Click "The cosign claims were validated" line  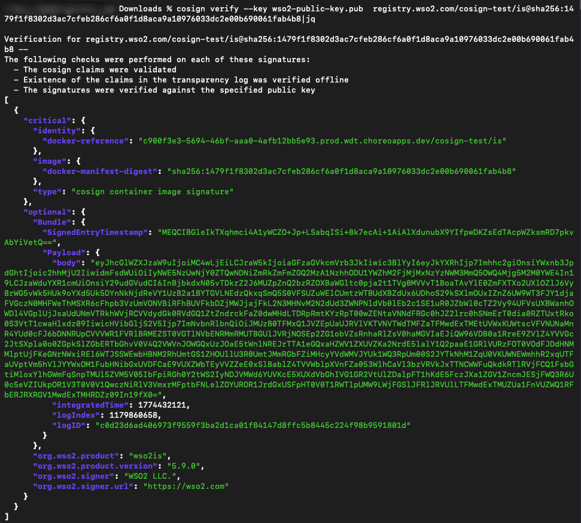point(100,69)
